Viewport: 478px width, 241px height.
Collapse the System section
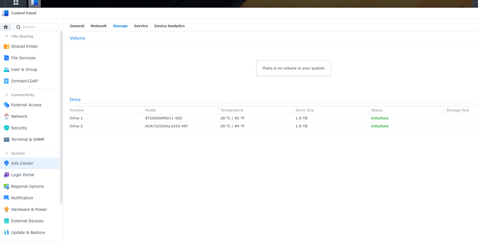[6, 153]
